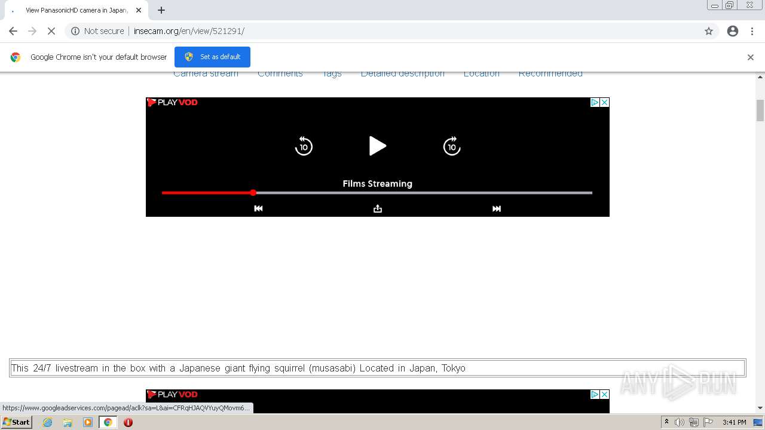Jump to Tags section
Image resolution: width=765 pixels, height=430 pixels.
click(x=332, y=74)
